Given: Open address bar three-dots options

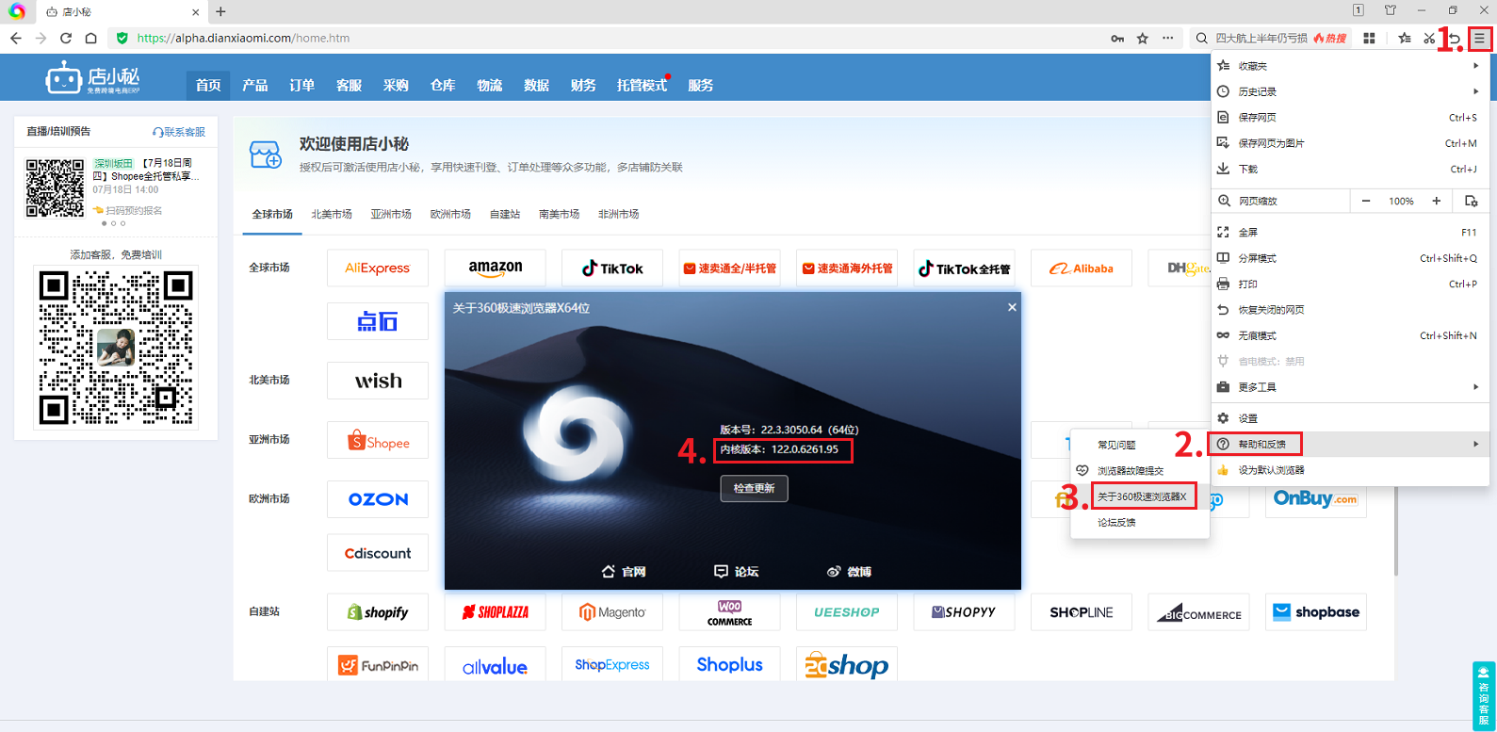Looking at the screenshot, I should click(x=1168, y=39).
